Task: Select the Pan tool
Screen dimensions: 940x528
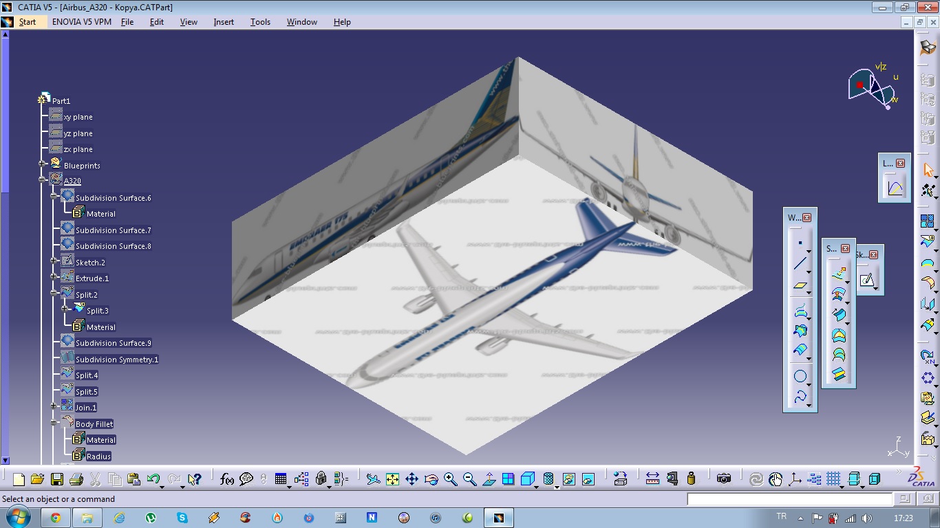Action: (x=412, y=479)
